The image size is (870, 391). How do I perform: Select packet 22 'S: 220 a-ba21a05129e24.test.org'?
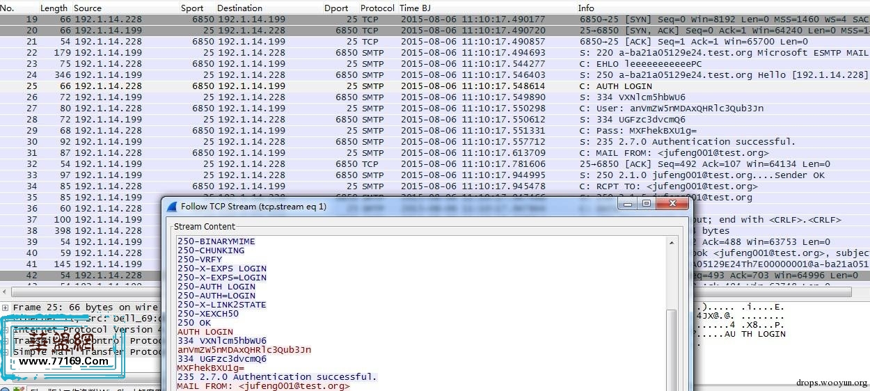[x=435, y=53]
